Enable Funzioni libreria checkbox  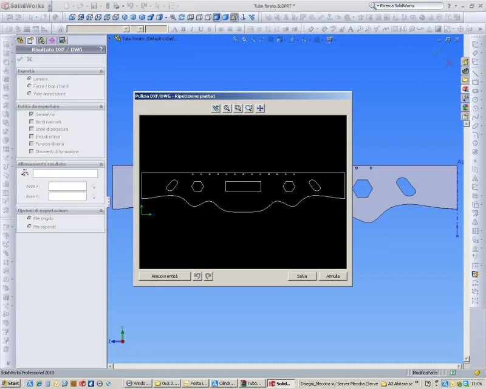[x=32, y=143]
